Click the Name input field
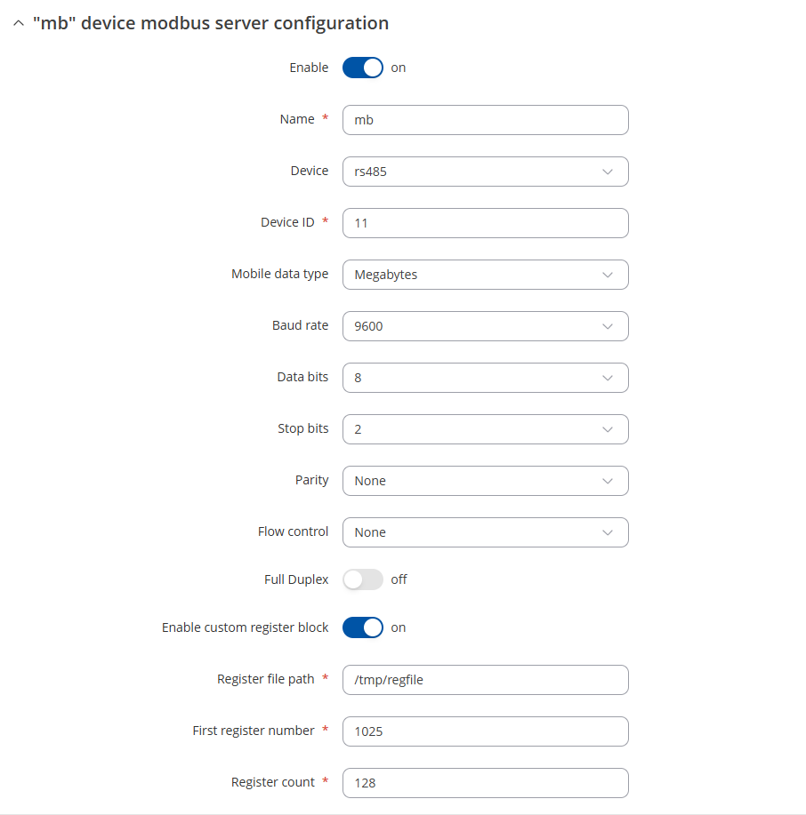Image resolution: width=806 pixels, height=815 pixels. coord(485,120)
